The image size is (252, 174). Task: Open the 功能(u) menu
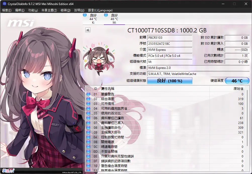coord(33,10)
